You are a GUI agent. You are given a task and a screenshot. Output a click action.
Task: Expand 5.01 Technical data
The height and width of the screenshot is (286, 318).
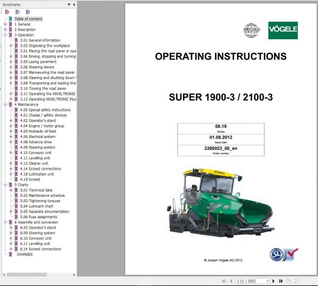pos(11,190)
